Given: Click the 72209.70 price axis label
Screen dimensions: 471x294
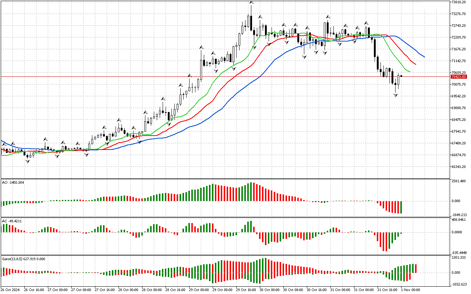Looking at the screenshot, I should click(459, 37).
